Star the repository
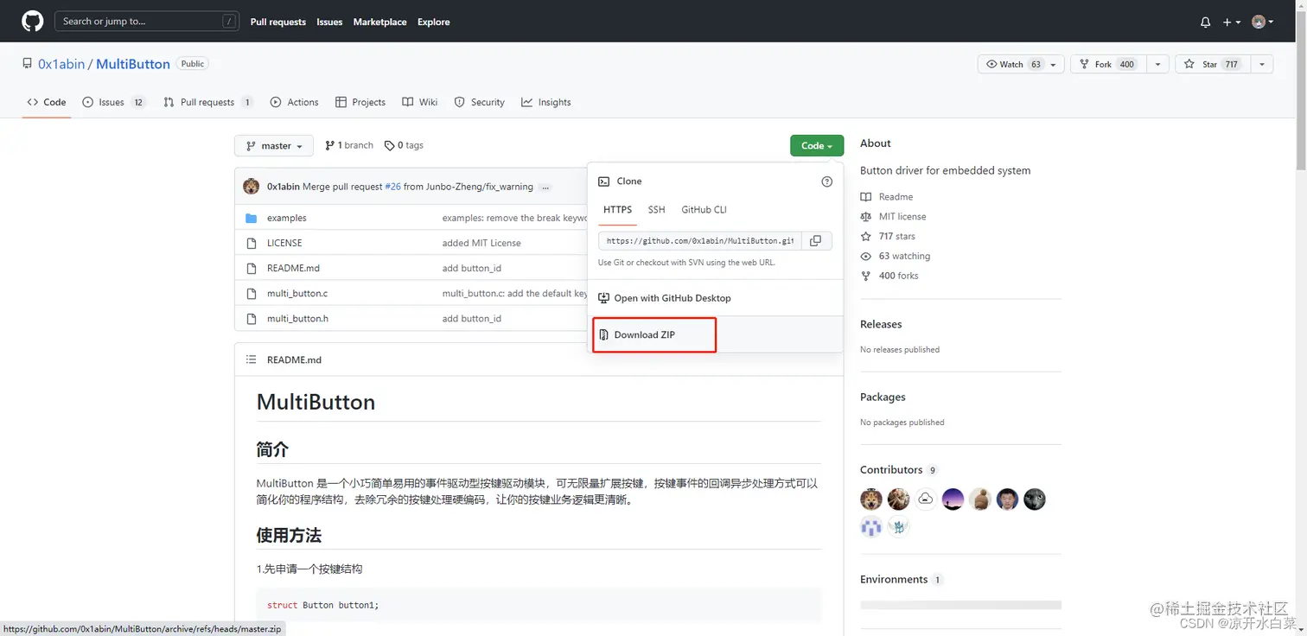 [1213, 65]
